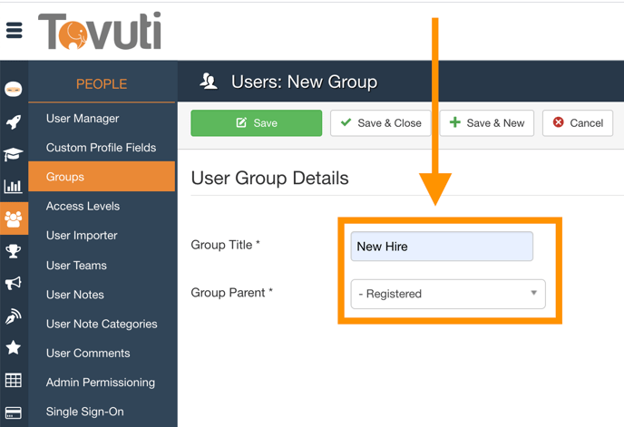Viewport: 624px width, 427px height.
Task: Click the star icon in sidebar
Action: (14, 347)
